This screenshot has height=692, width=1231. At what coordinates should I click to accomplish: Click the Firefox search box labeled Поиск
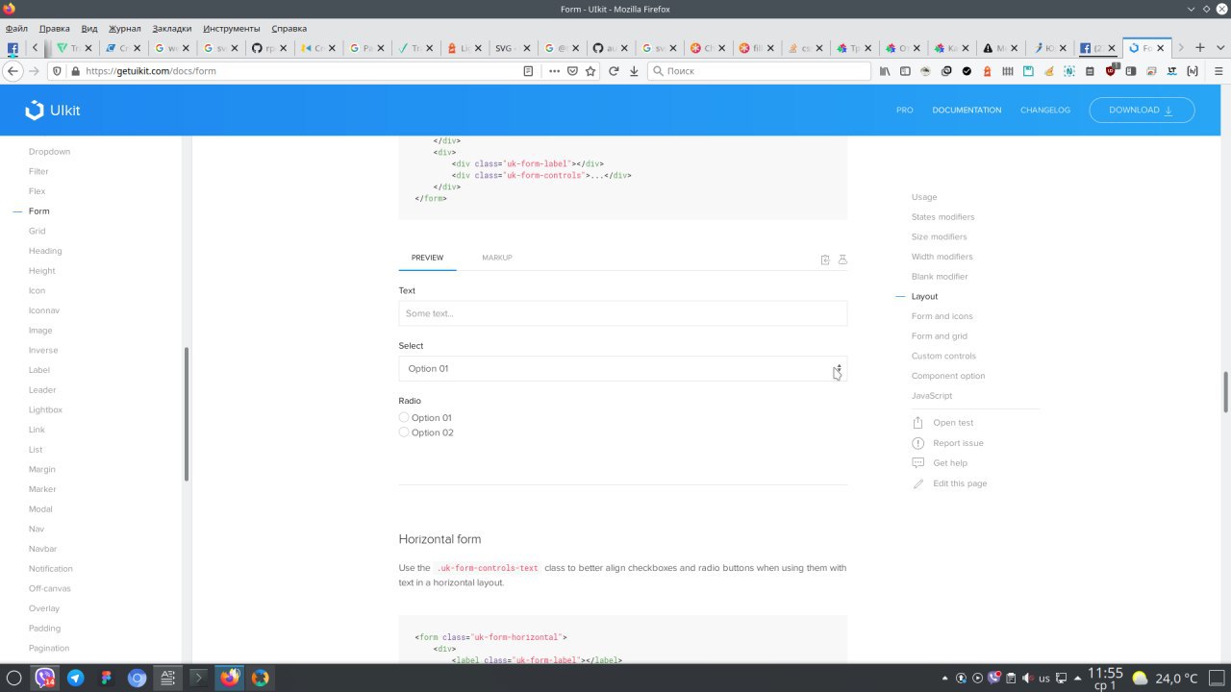[759, 71]
